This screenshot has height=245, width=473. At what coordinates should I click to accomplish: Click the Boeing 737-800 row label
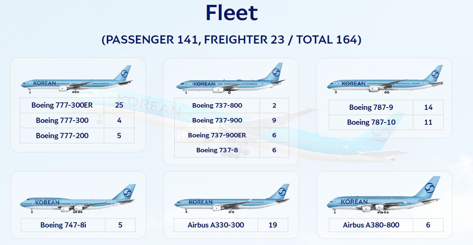click(x=217, y=106)
